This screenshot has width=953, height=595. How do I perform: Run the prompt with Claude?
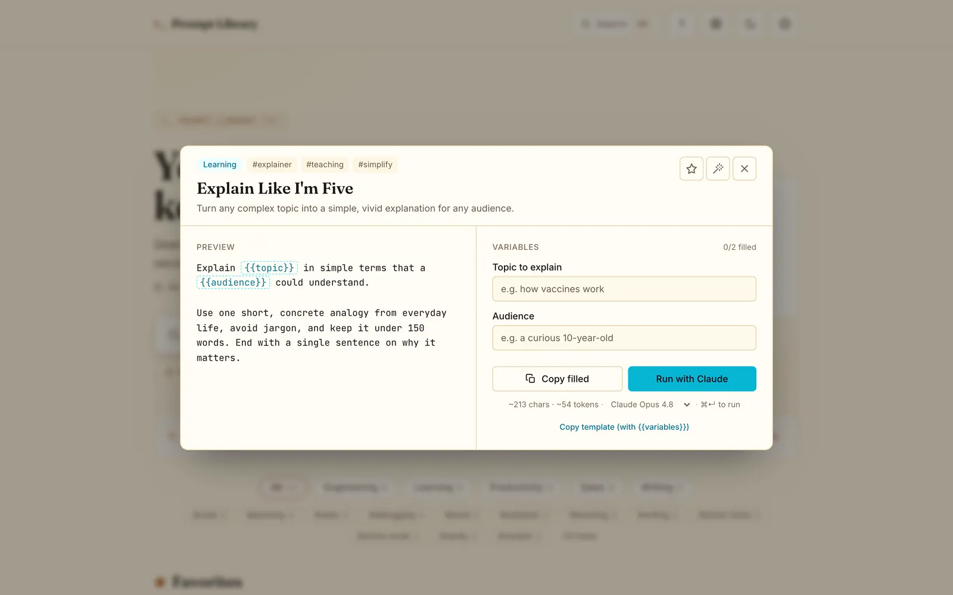[692, 379]
